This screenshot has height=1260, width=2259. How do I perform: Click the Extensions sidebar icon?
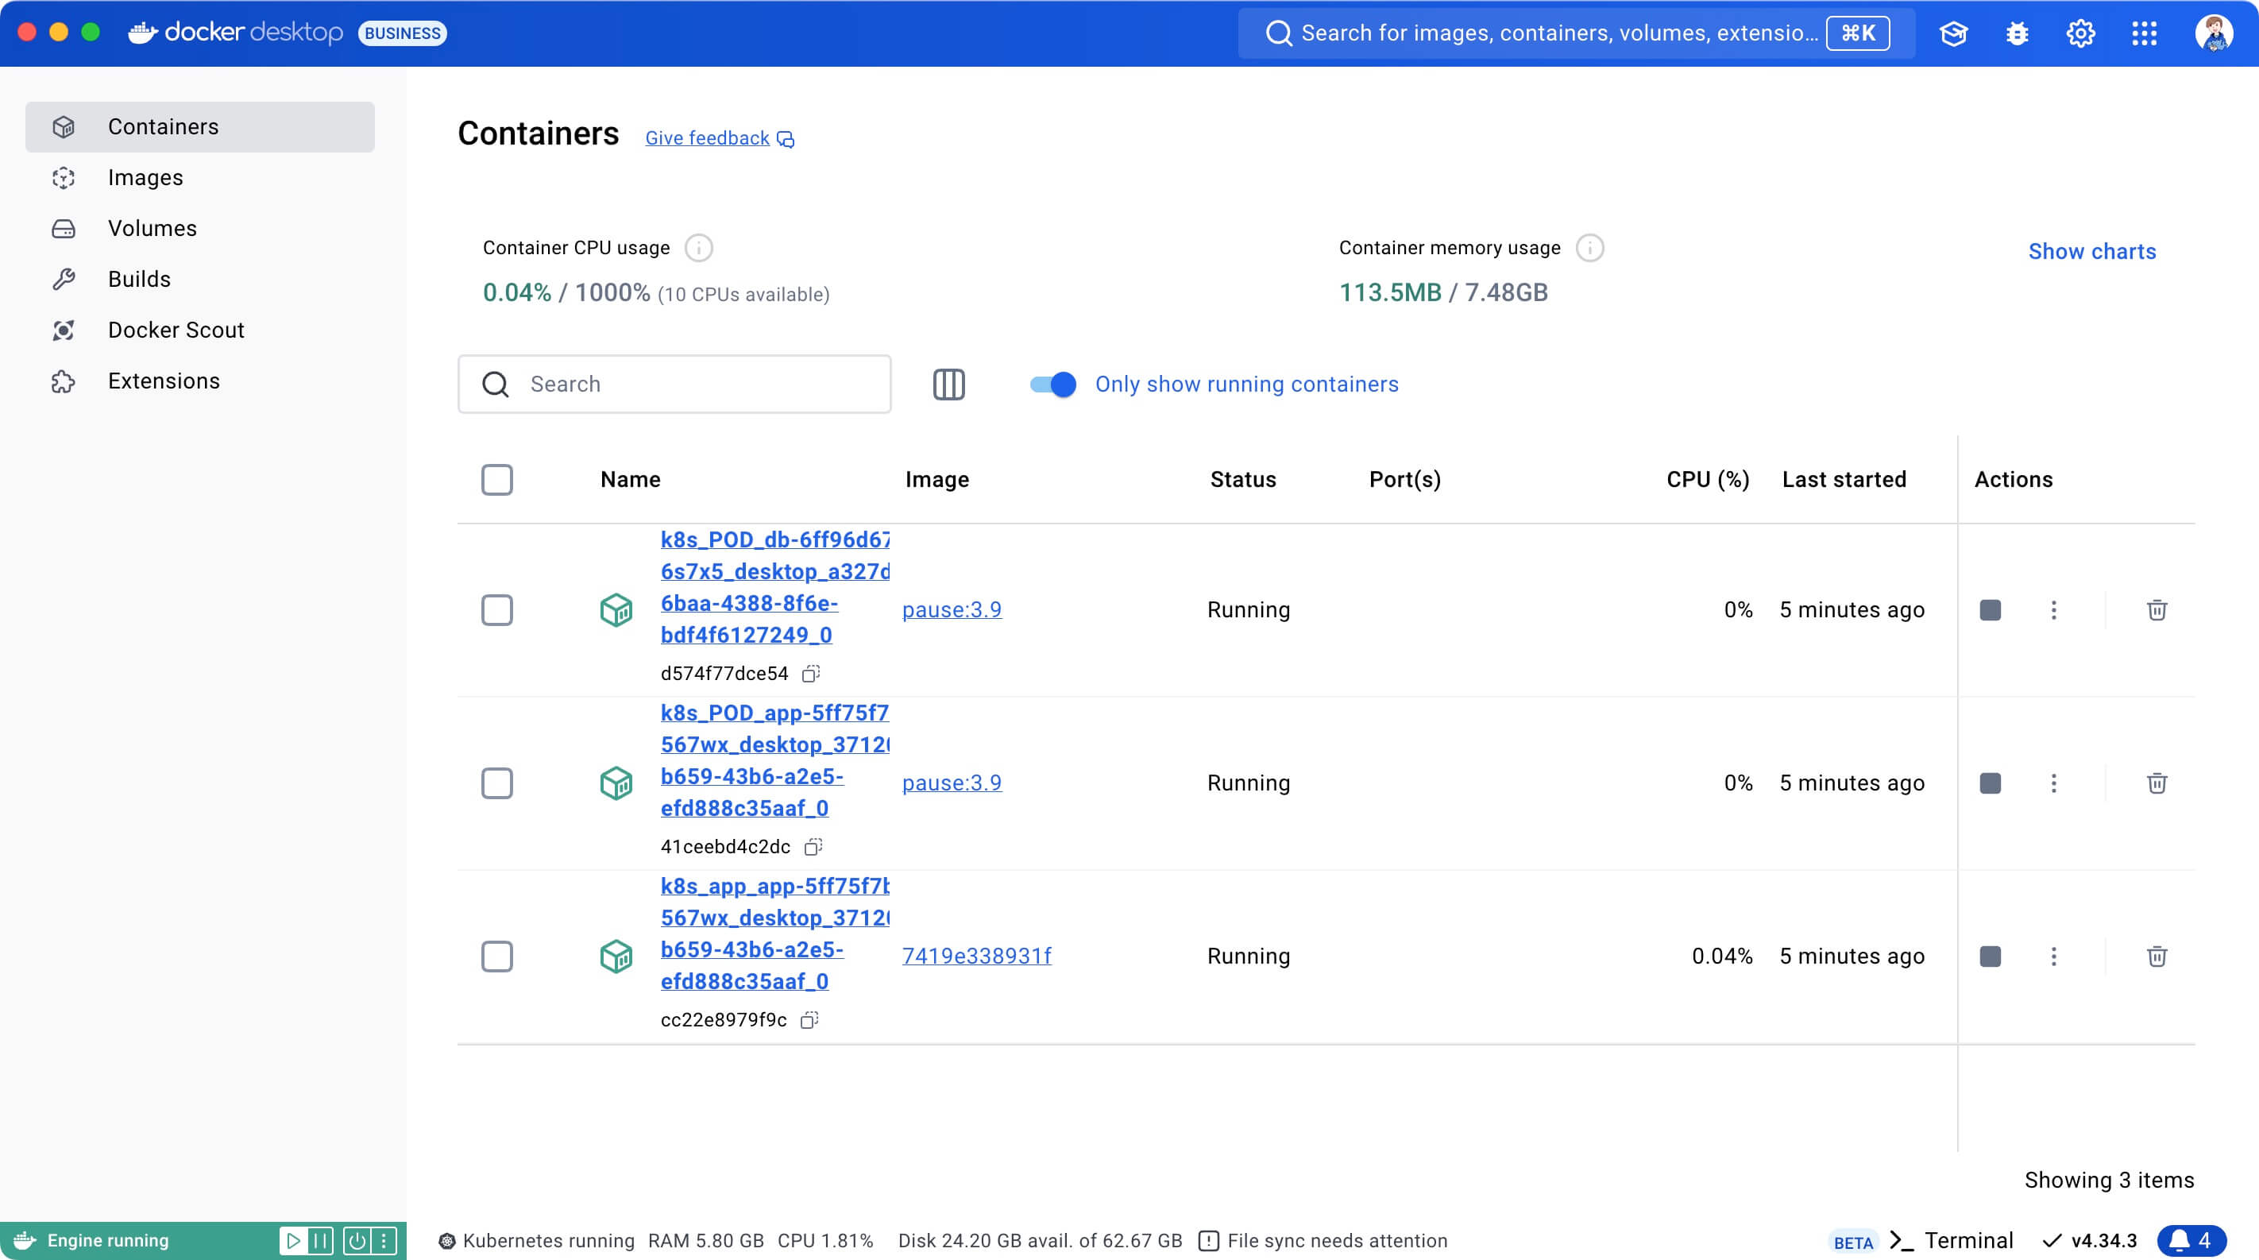click(60, 381)
